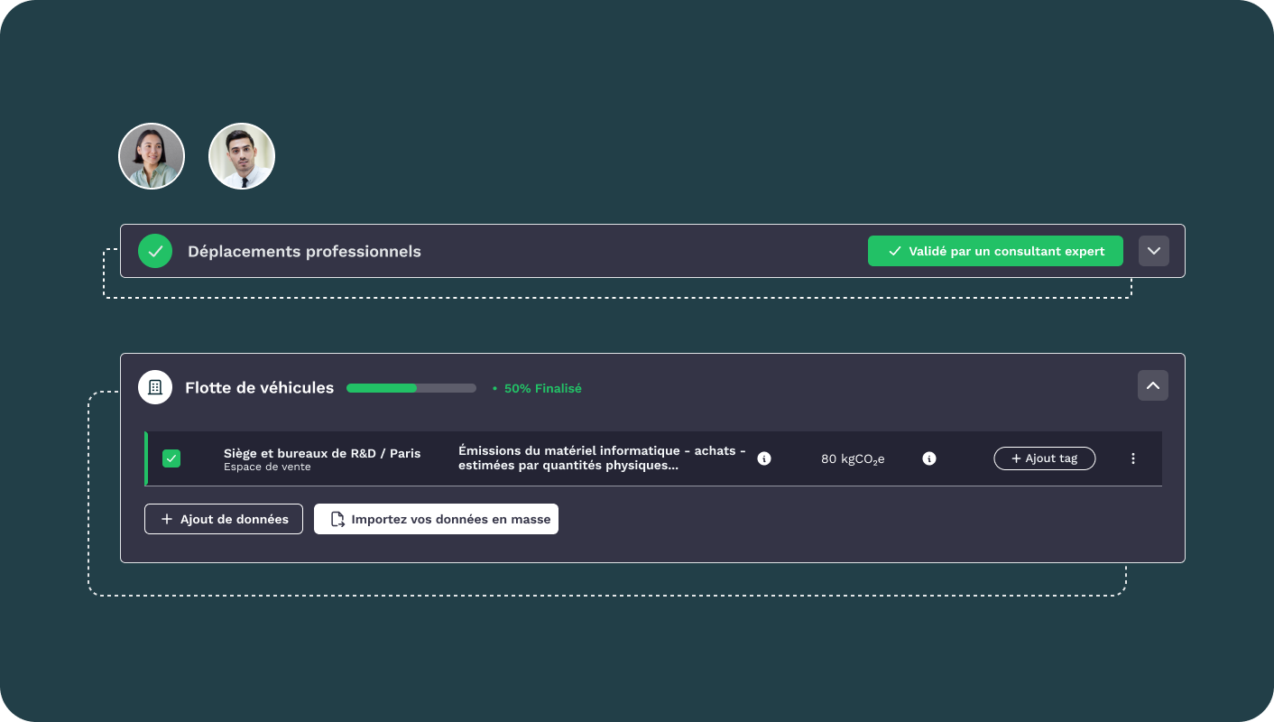Click the Émissions du matériel informatique description
The height and width of the screenshot is (722, 1274).
click(603, 458)
